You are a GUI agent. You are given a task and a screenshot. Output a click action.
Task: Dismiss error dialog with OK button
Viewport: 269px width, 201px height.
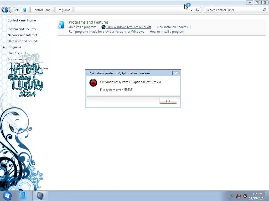[168, 101]
